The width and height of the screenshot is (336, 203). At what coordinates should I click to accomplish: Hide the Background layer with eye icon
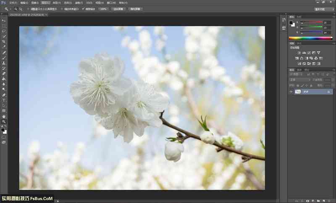(x=291, y=92)
